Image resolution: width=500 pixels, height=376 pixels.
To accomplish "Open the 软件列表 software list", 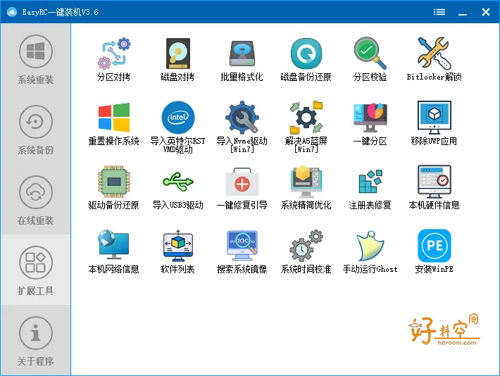I will pyautogui.click(x=177, y=252).
